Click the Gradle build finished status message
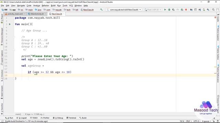This screenshot has height=123, width=220. [26, 121]
